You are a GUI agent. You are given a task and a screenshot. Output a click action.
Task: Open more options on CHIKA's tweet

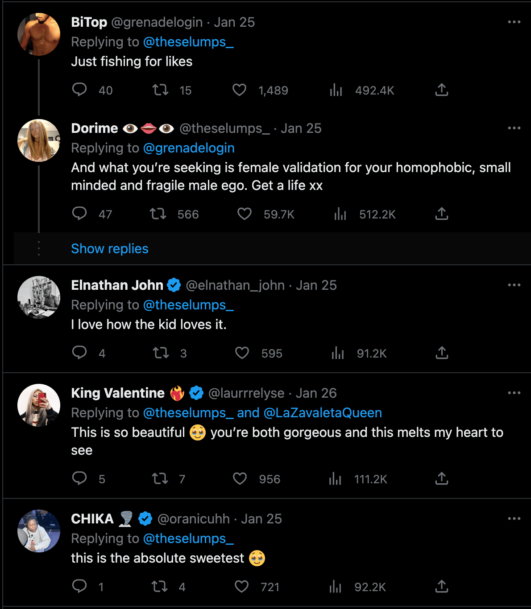coord(514,518)
